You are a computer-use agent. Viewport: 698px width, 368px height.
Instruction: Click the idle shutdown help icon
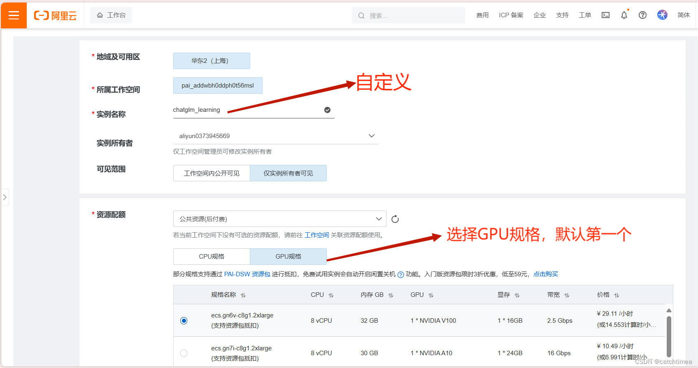tap(400, 275)
